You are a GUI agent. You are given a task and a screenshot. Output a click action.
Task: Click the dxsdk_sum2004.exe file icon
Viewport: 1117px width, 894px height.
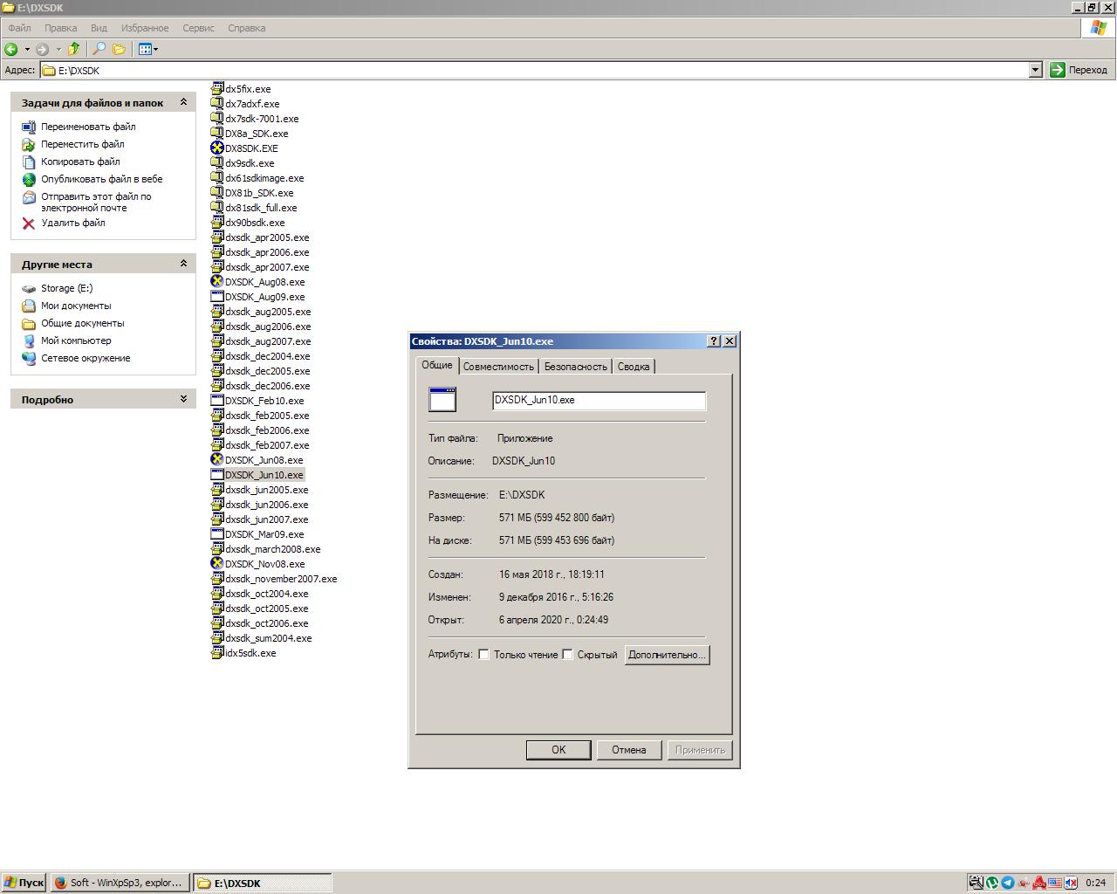(x=217, y=638)
